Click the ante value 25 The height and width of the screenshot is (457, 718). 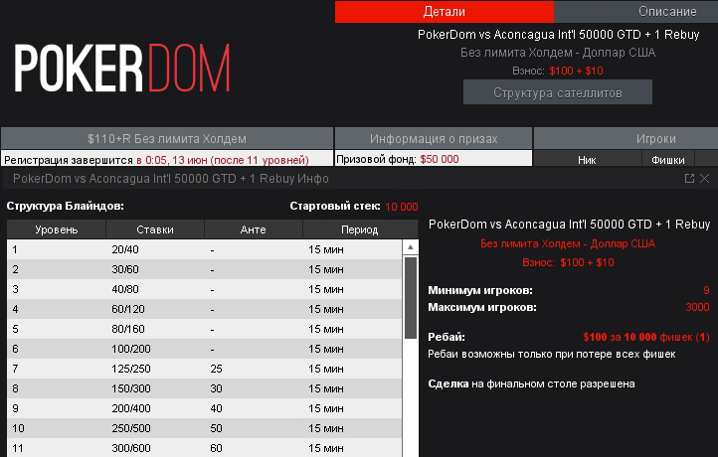coord(216,369)
